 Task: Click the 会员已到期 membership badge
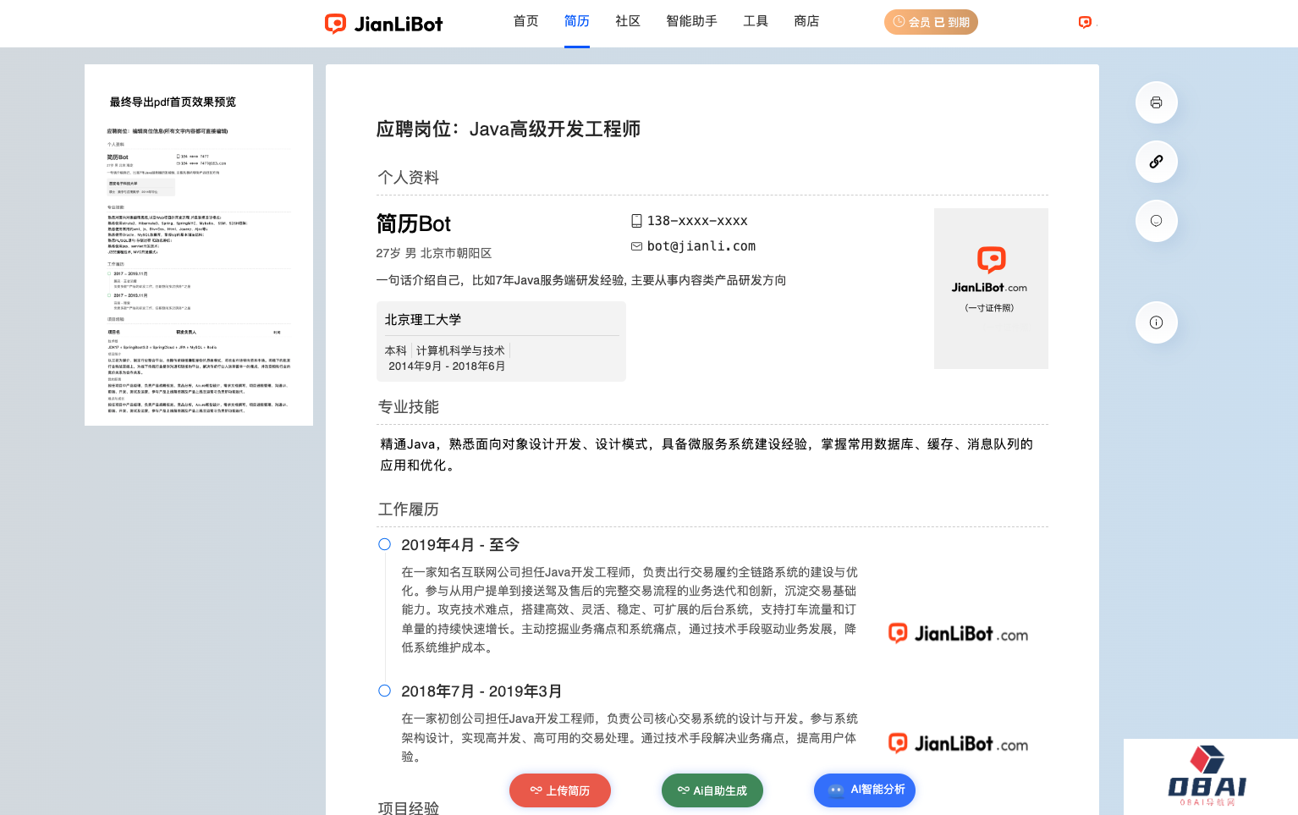931,22
